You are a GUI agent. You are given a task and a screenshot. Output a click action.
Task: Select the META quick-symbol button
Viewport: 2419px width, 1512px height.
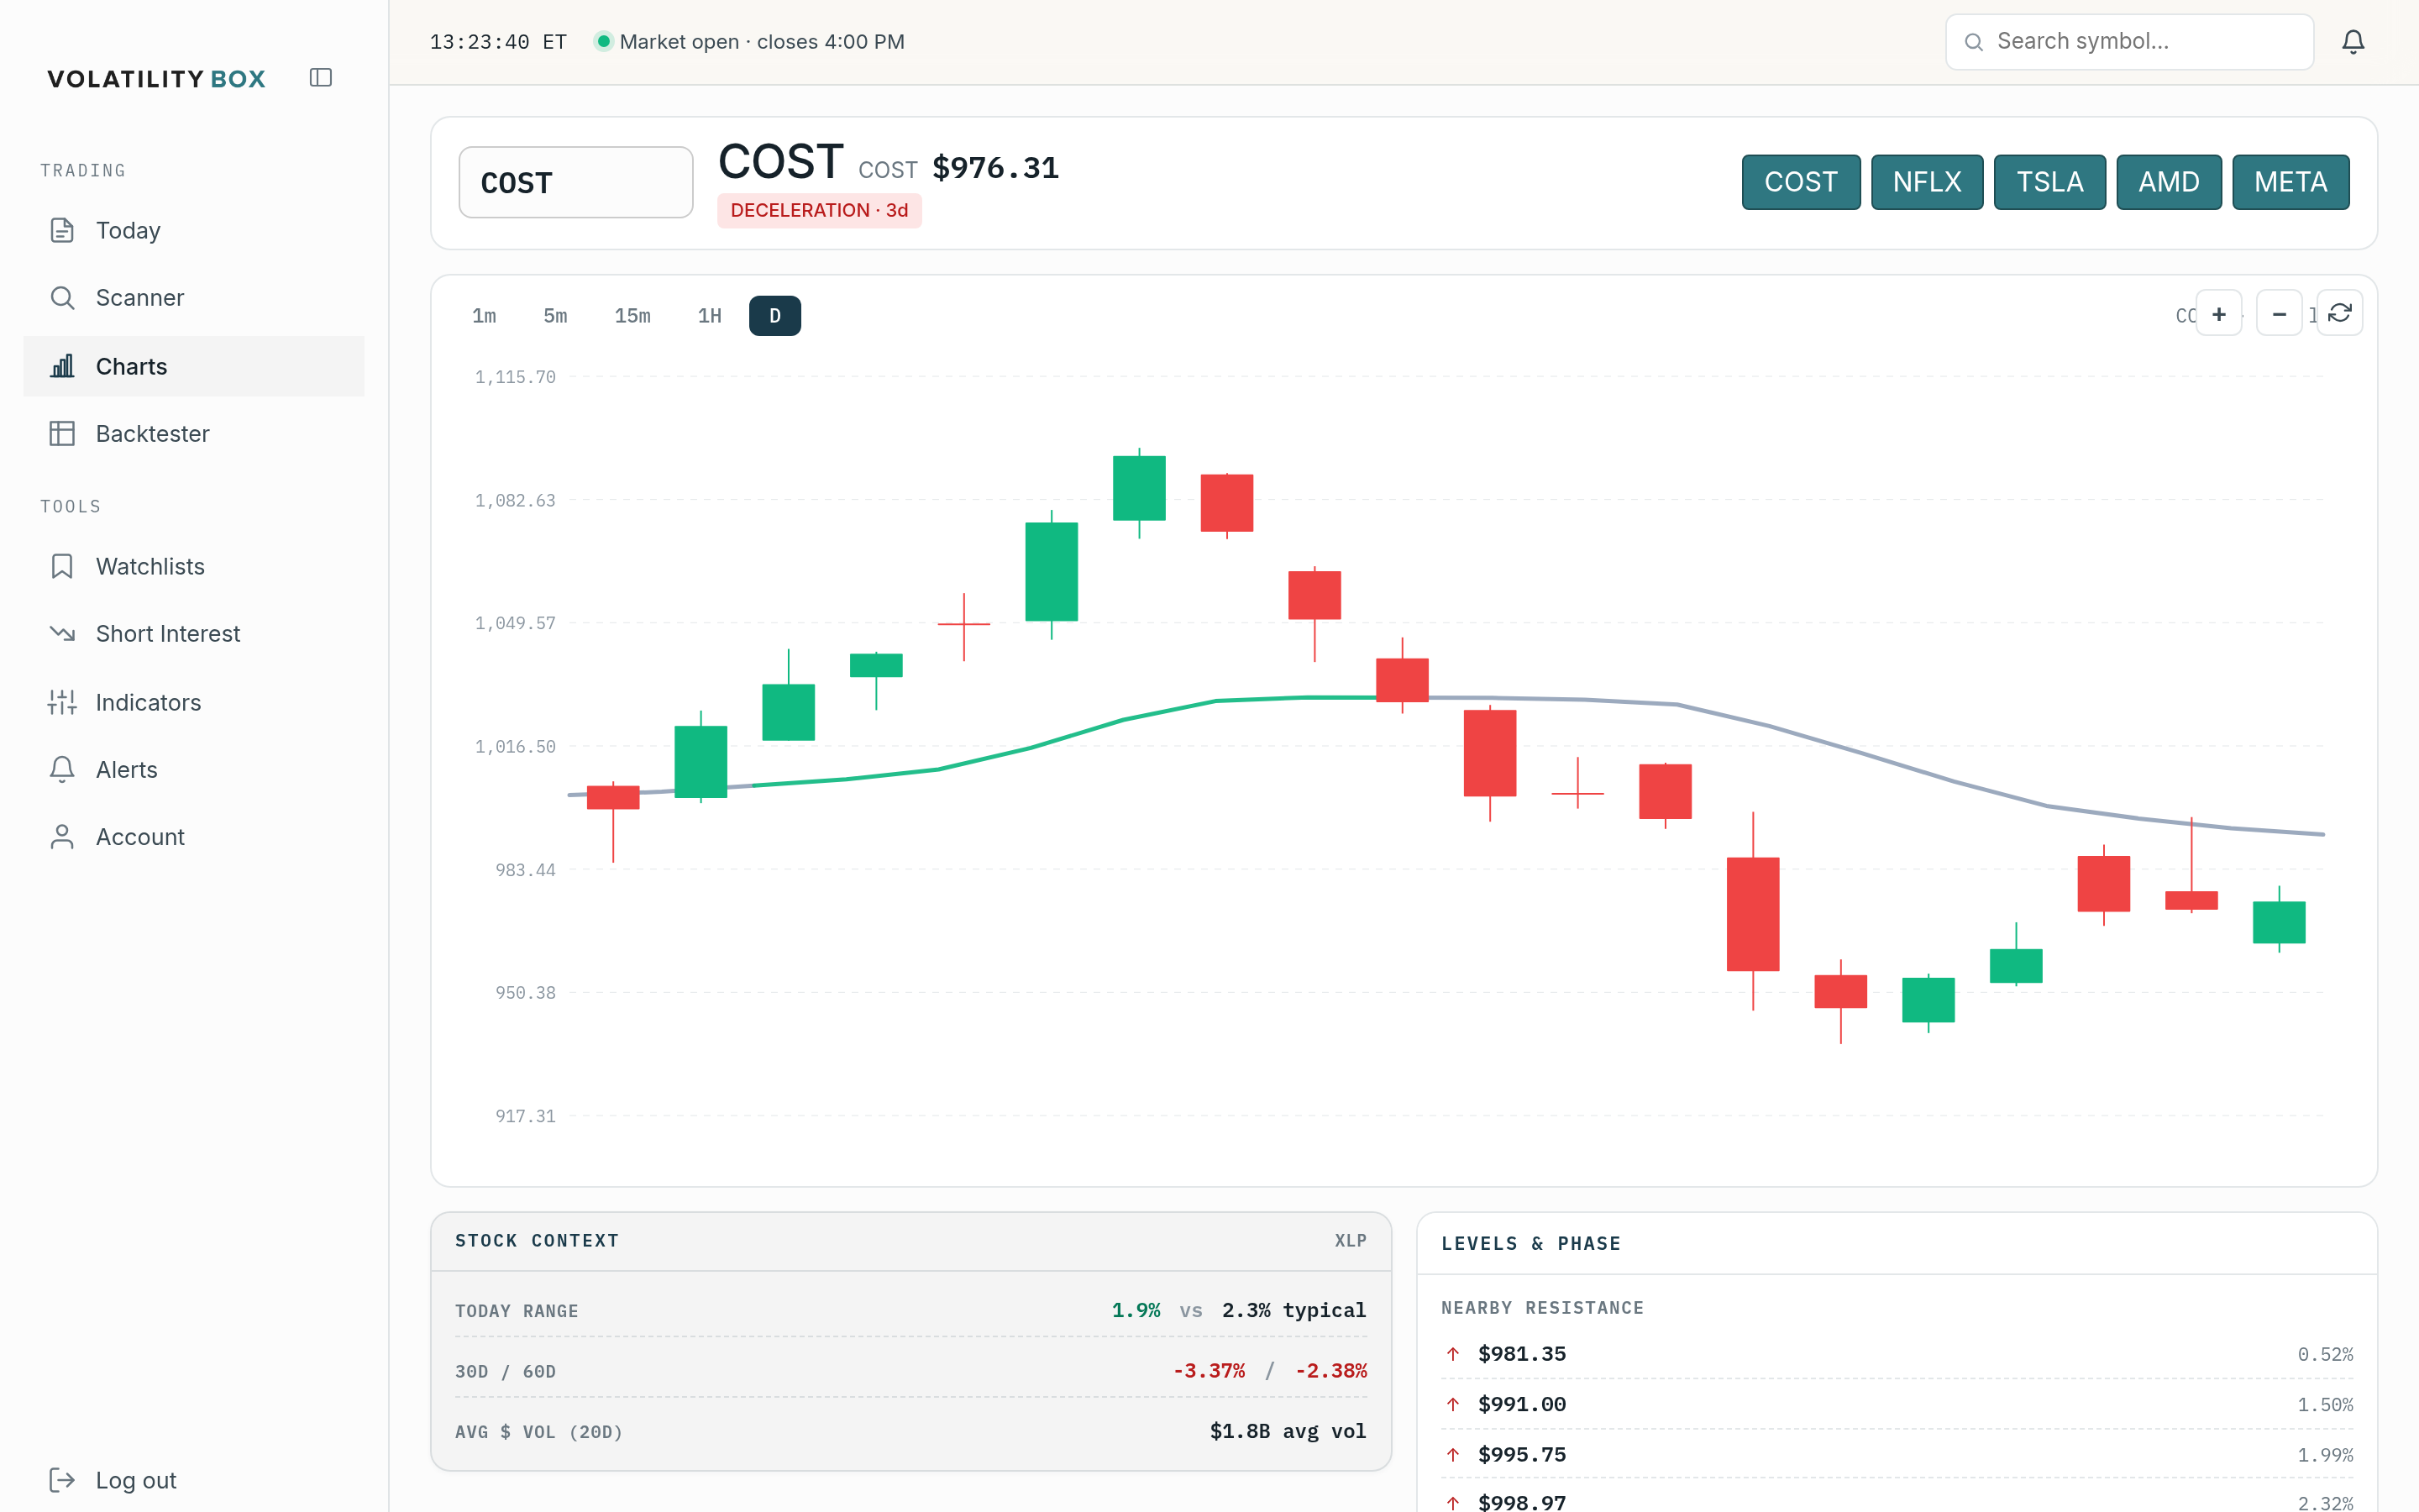[2290, 182]
